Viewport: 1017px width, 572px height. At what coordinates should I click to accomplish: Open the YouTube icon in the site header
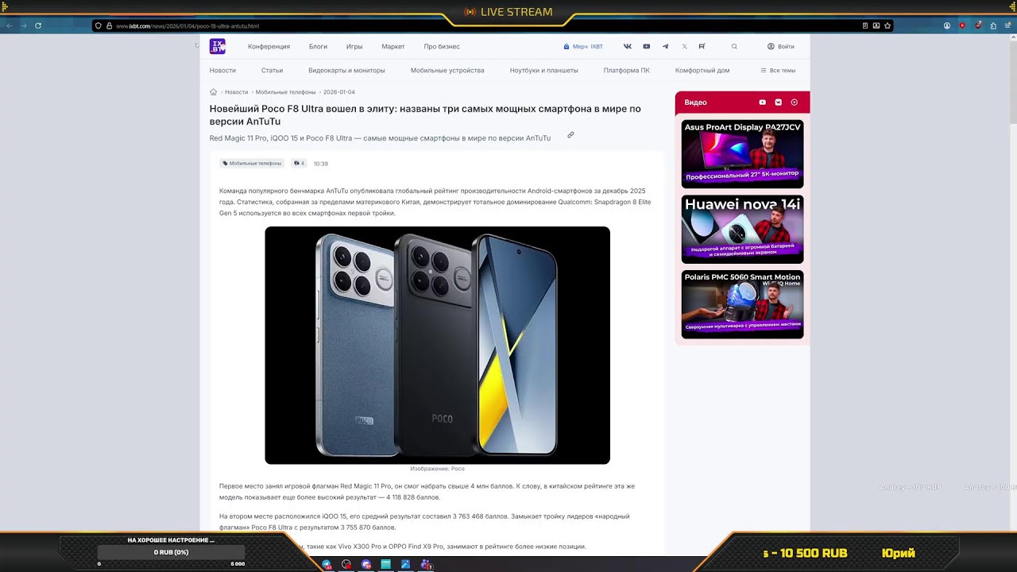click(x=647, y=47)
